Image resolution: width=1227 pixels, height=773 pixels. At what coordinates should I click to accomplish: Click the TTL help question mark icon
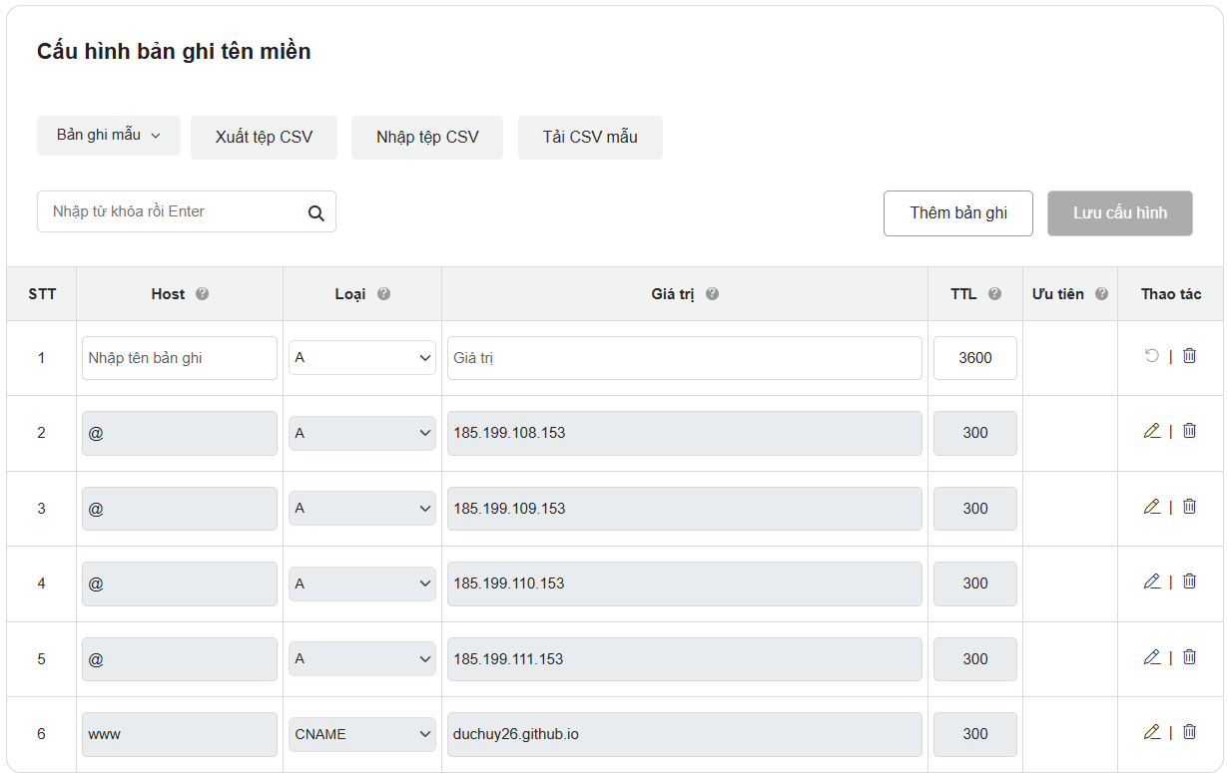pyautogui.click(x=994, y=293)
